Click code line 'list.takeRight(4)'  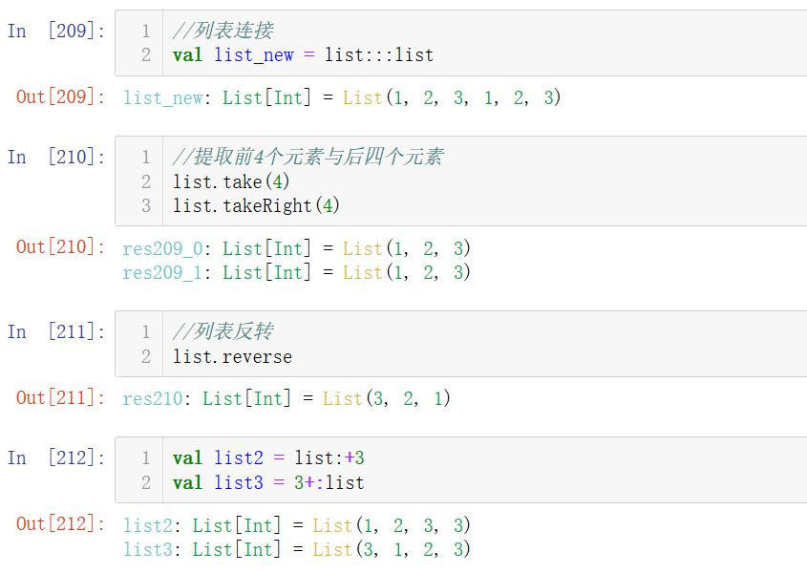pyautogui.click(x=256, y=206)
